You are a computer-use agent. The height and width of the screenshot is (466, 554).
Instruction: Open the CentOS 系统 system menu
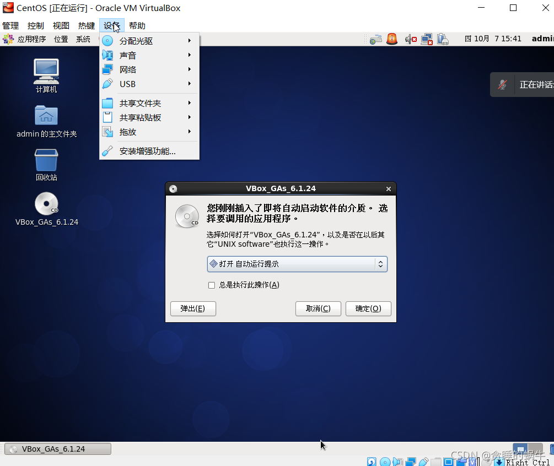pos(83,39)
